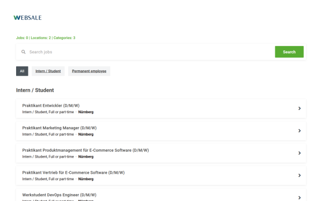
Task: Click the WEBSALE logo
Action: coord(27,18)
